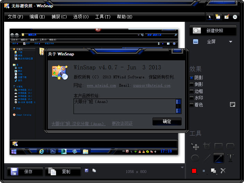The height and width of the screenshot is (183, 244).
Task: Select the Arrow tool
Action: [218, 158]
